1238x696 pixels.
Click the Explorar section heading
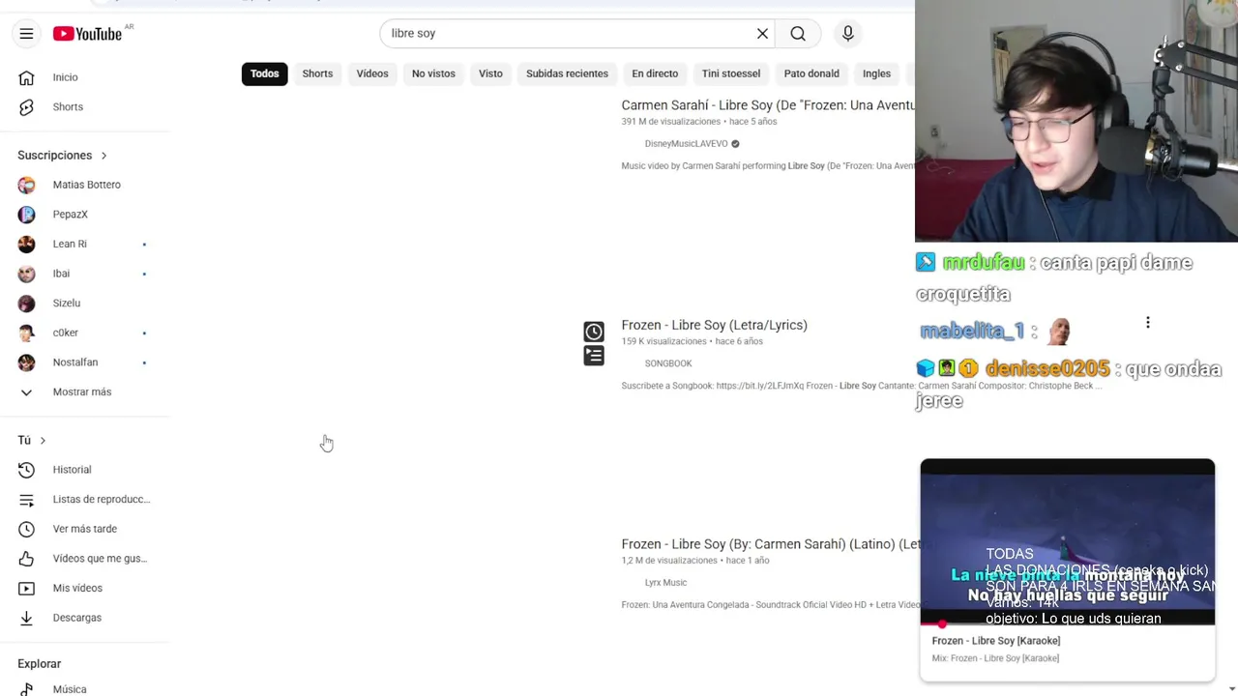(x=39, y=664)
